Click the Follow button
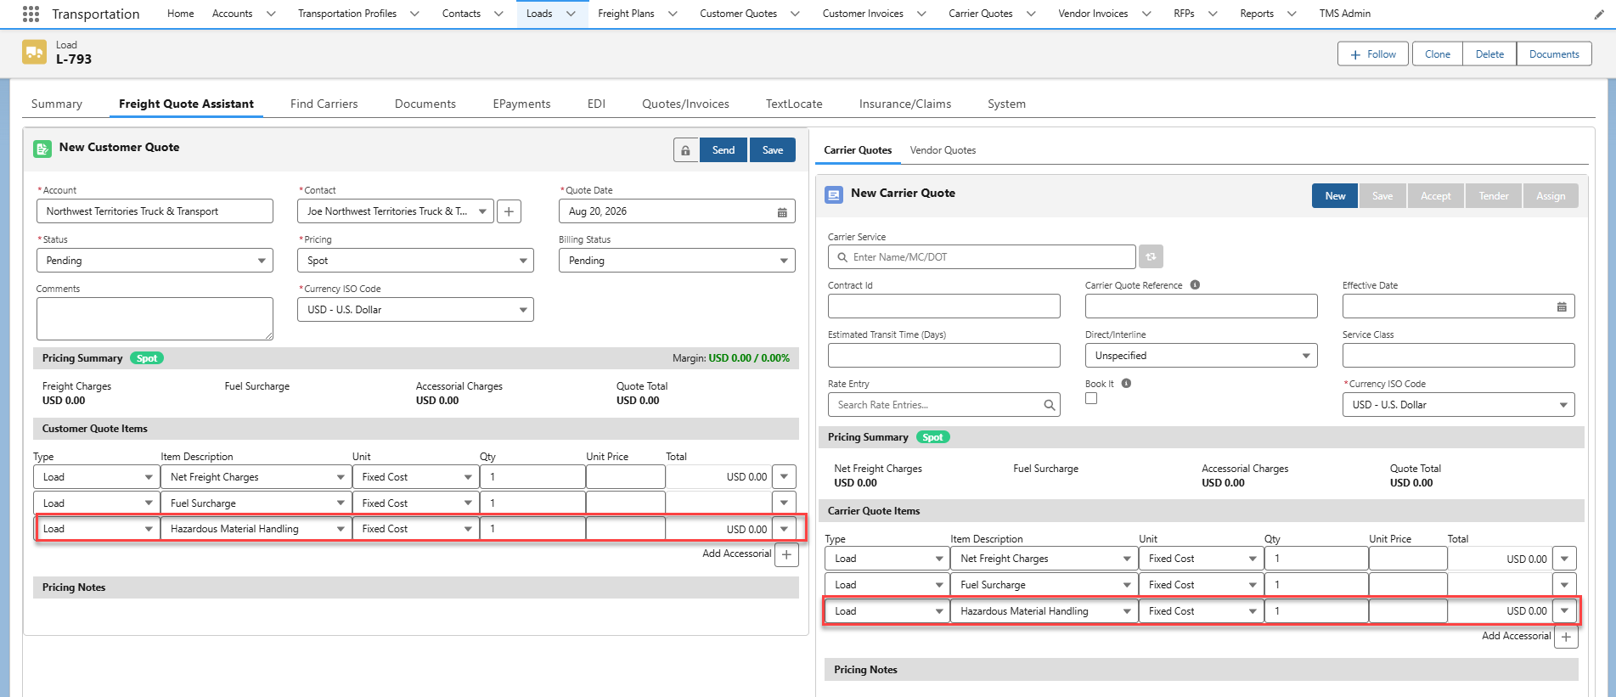 1373,54
